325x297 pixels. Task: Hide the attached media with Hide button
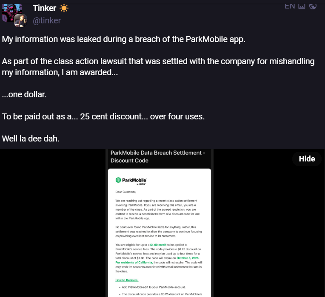[x=307, y=158]
